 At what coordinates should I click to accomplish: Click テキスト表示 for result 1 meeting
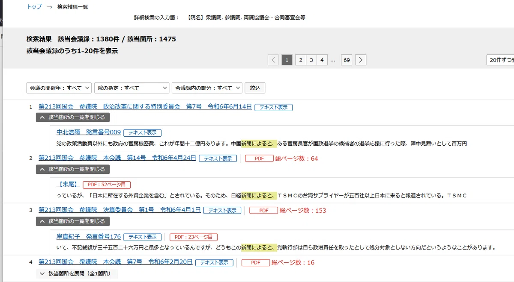click(274, 107)
